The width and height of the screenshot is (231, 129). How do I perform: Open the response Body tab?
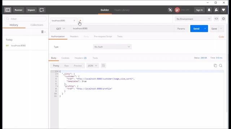point(54,58)
